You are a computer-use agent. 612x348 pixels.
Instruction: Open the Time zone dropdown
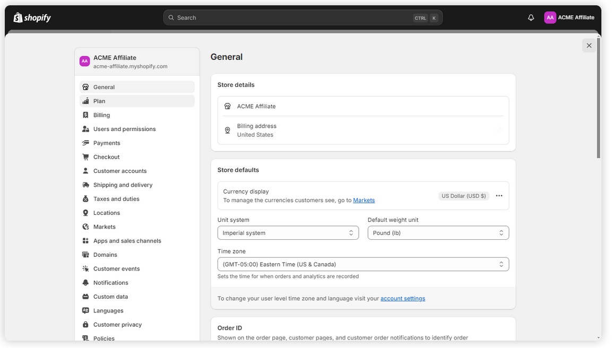(x=363, y=264)
